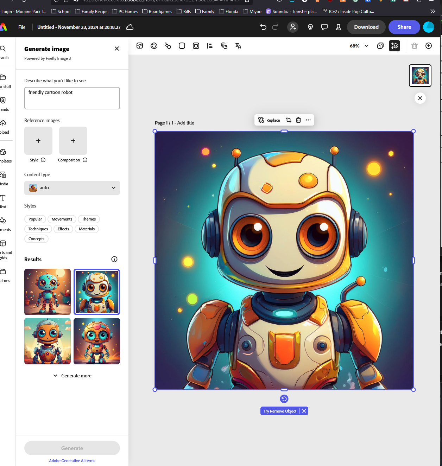
Task: Click the crop icon above image
Action: (x=289, y=120)
